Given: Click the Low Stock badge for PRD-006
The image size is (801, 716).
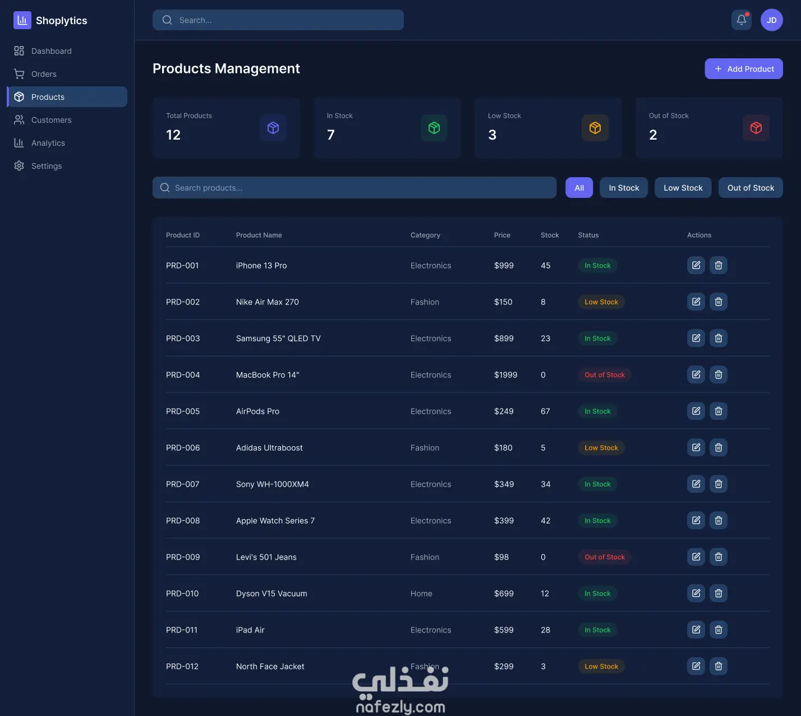Looking at the screenshot, I should [x=601, y=447].
